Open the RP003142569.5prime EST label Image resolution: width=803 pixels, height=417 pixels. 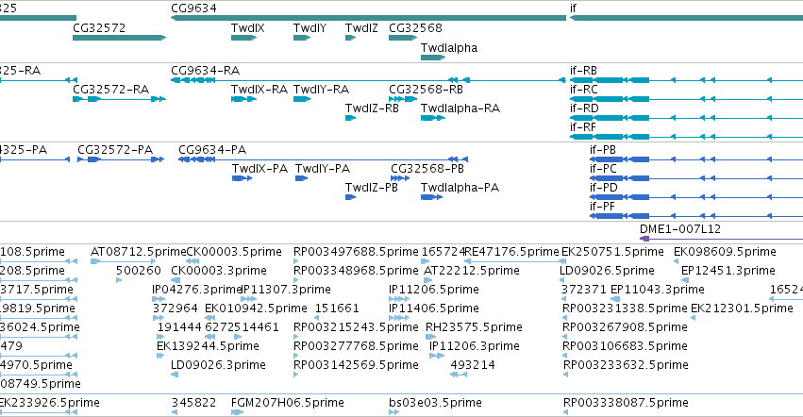(x=356, y=365)
